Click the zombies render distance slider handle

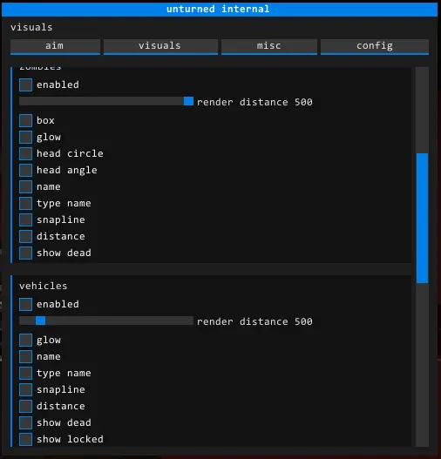(188, 101)
